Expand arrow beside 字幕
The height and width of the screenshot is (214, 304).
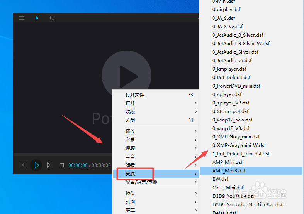pos(195,140)
